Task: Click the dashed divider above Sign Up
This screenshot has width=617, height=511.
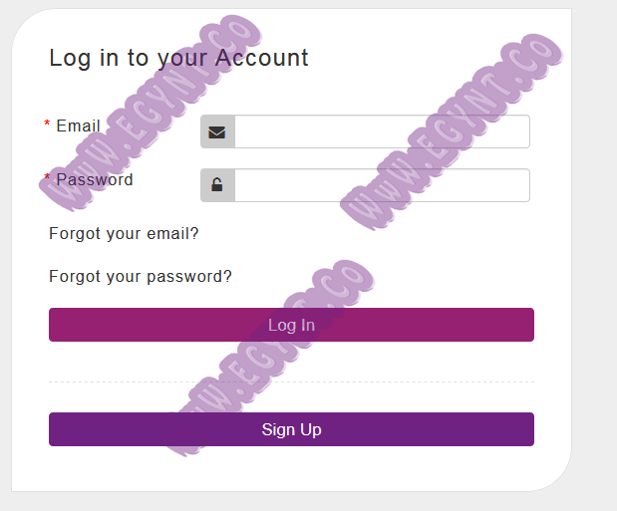Action: click(x=291, y=382)
